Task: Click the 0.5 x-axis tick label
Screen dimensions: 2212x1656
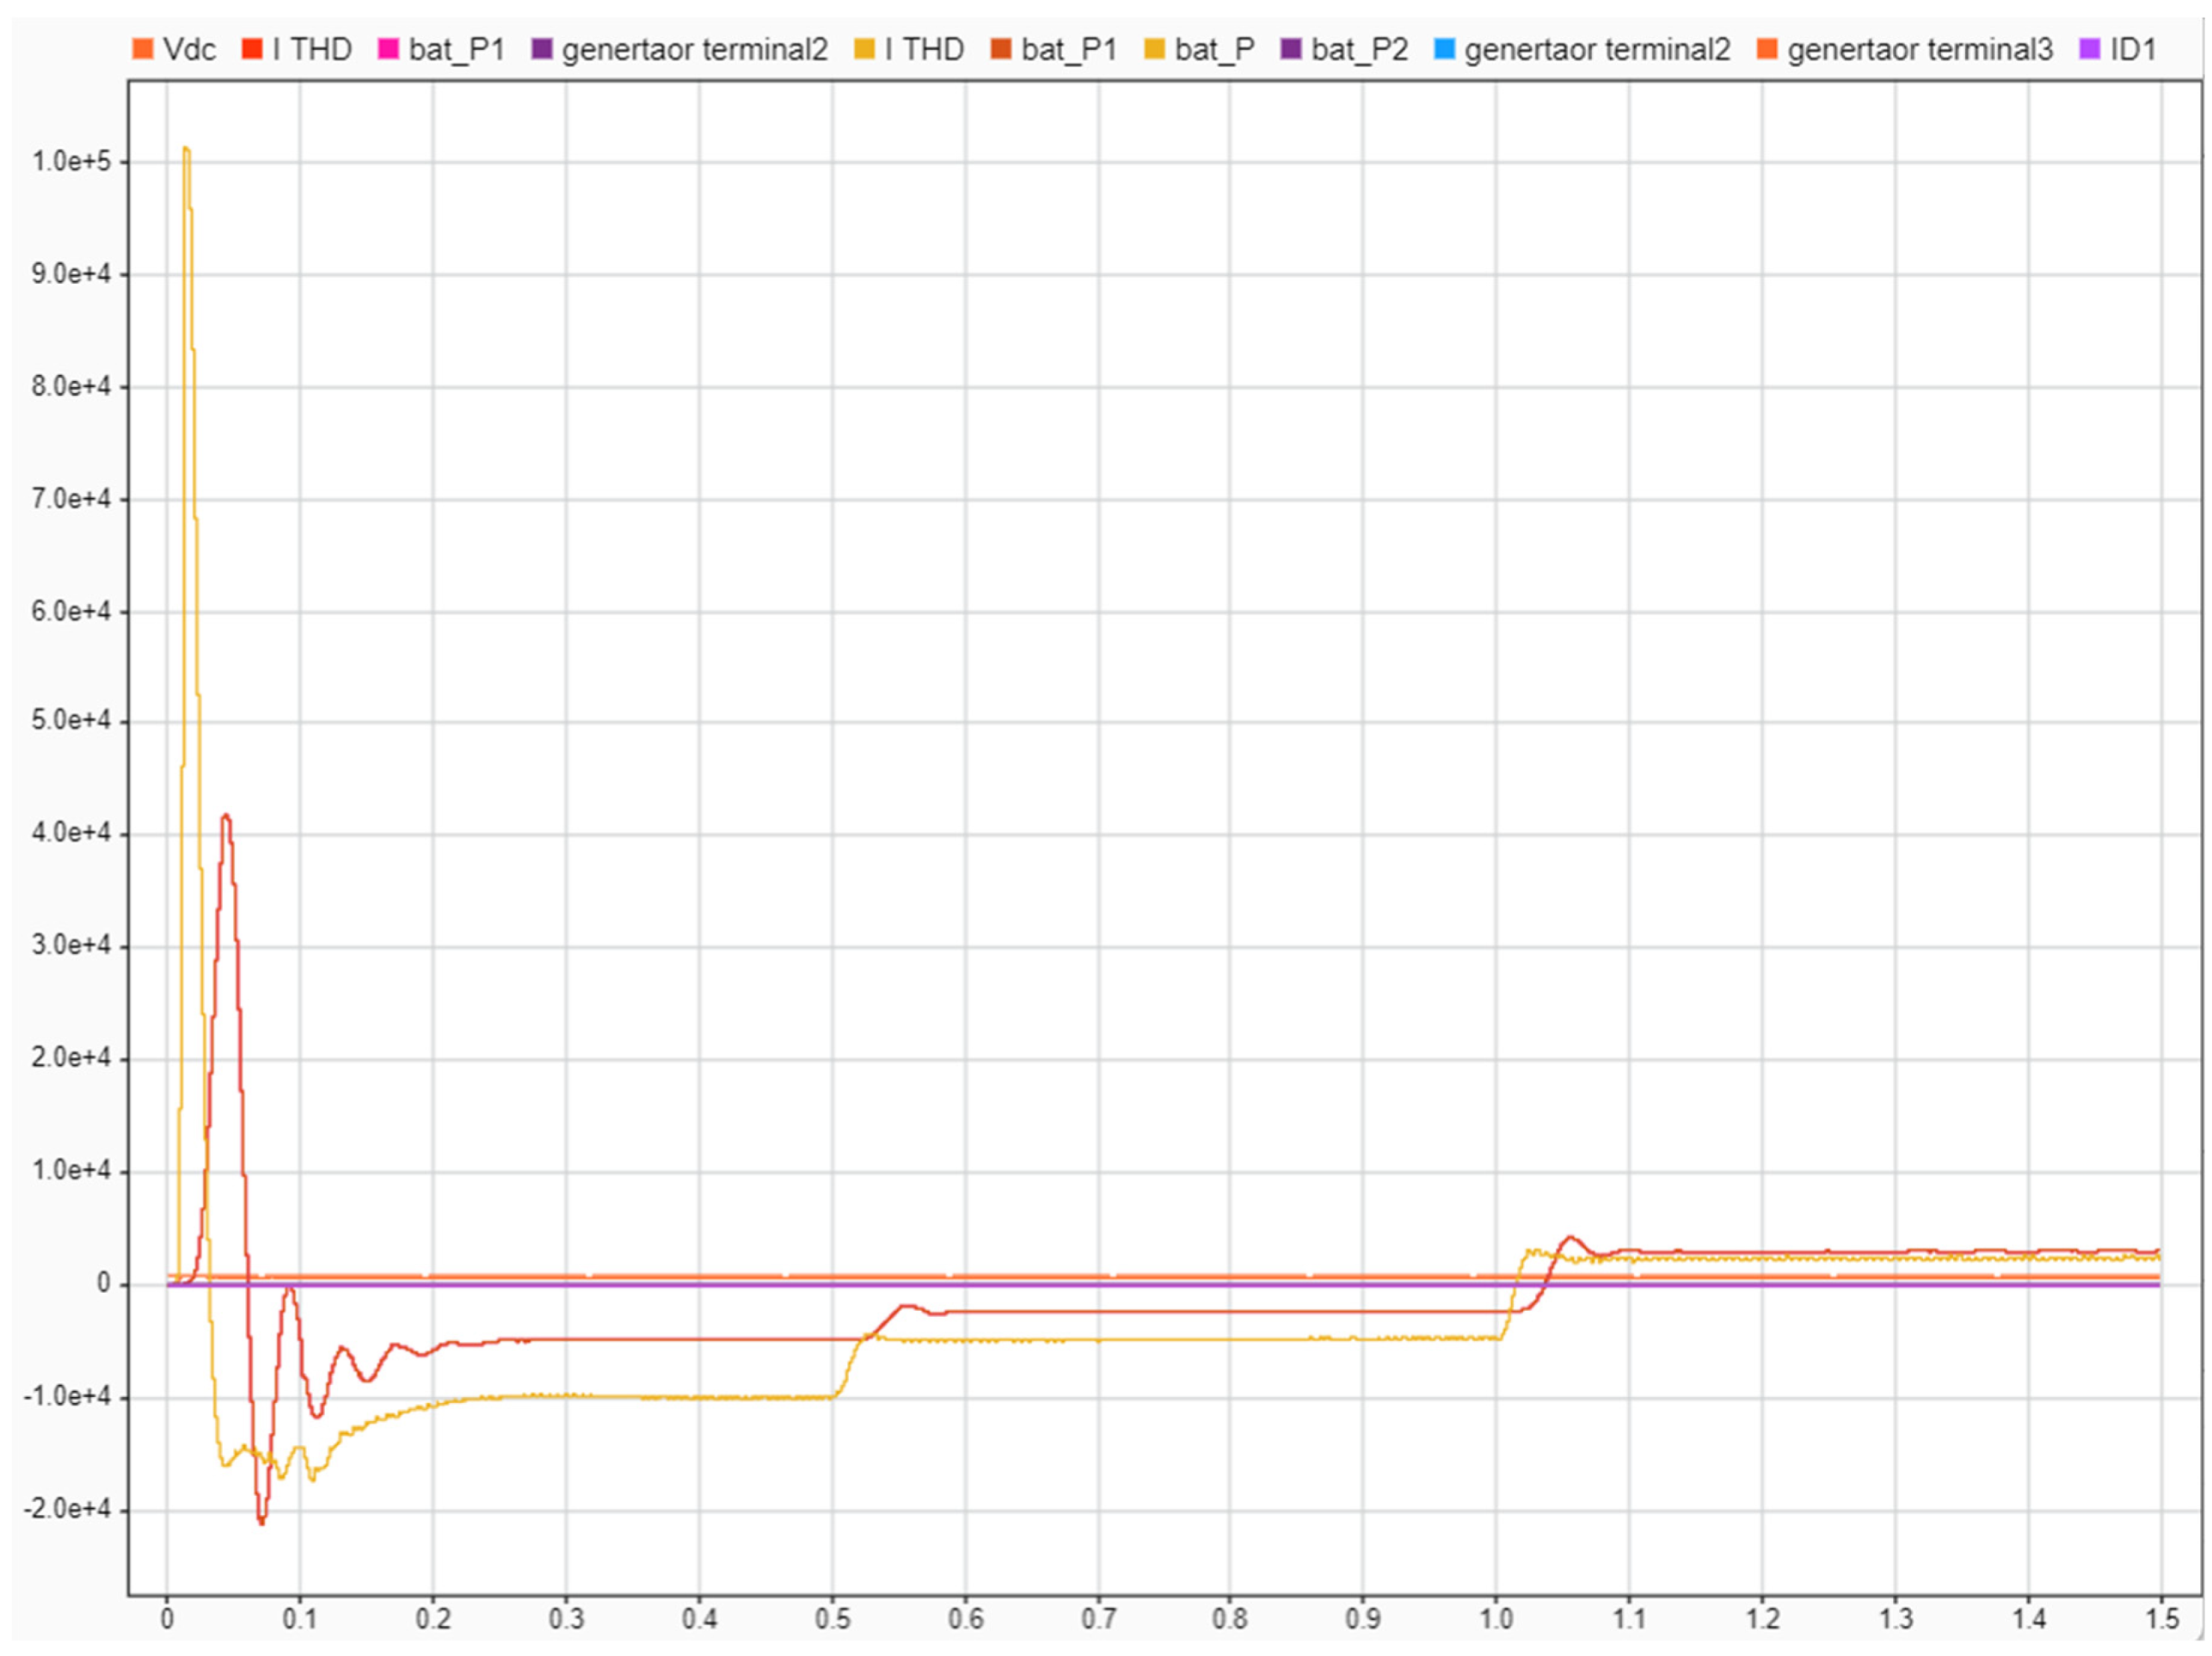Action: coord(832,1619)
